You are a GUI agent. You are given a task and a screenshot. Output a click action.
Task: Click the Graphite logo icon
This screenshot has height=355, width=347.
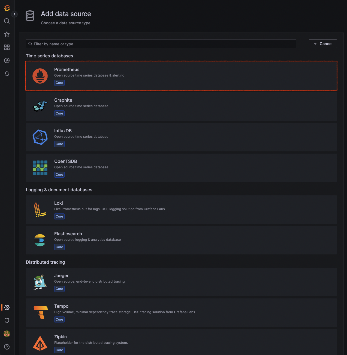point(40,106)
